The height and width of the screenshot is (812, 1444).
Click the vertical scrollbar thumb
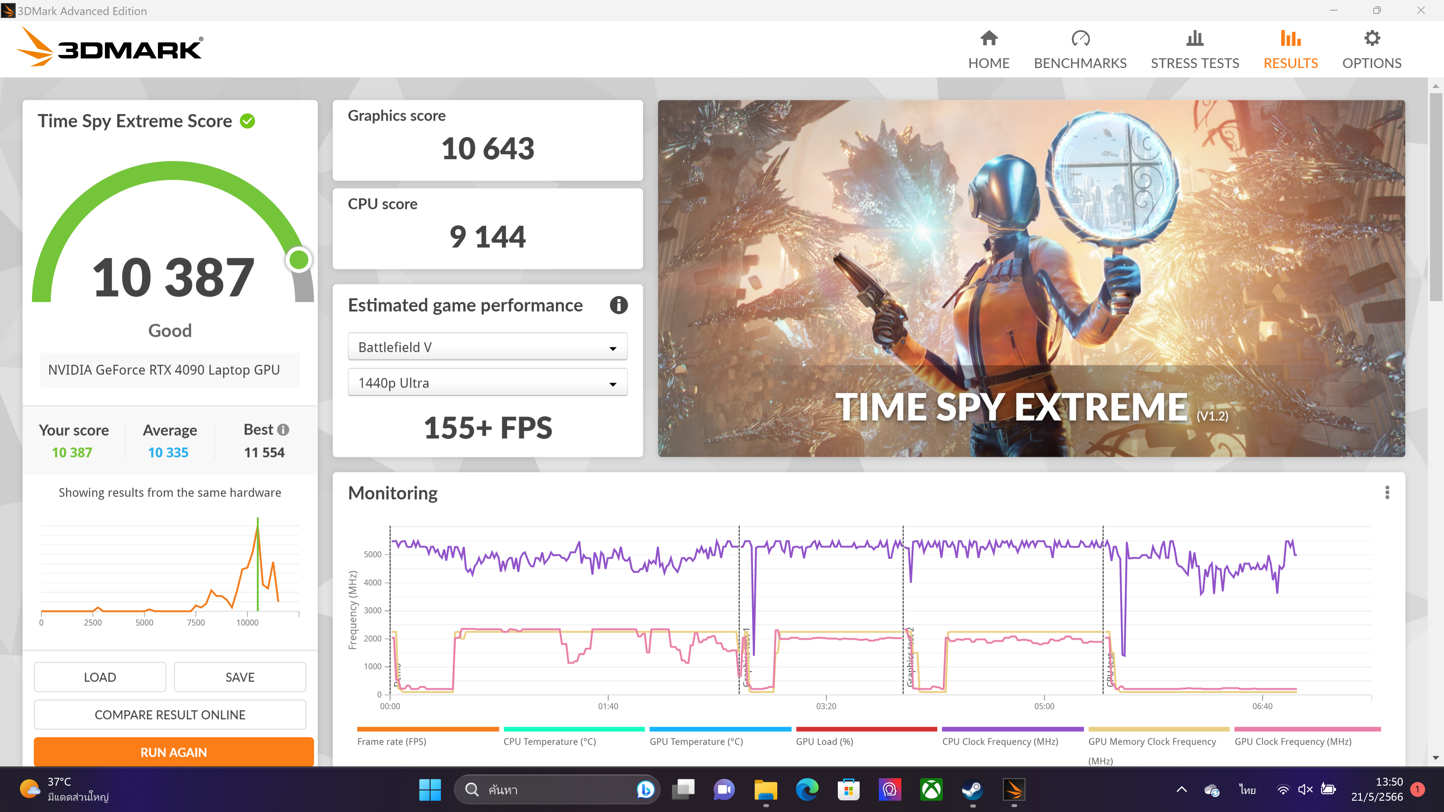[x=1436, y=197]
